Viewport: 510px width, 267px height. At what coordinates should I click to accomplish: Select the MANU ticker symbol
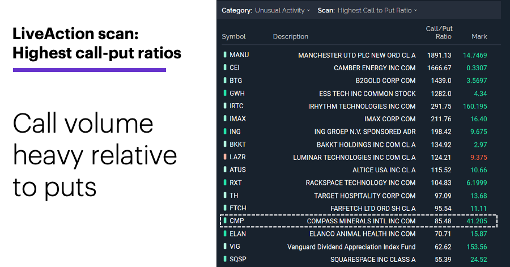(239, 55)
